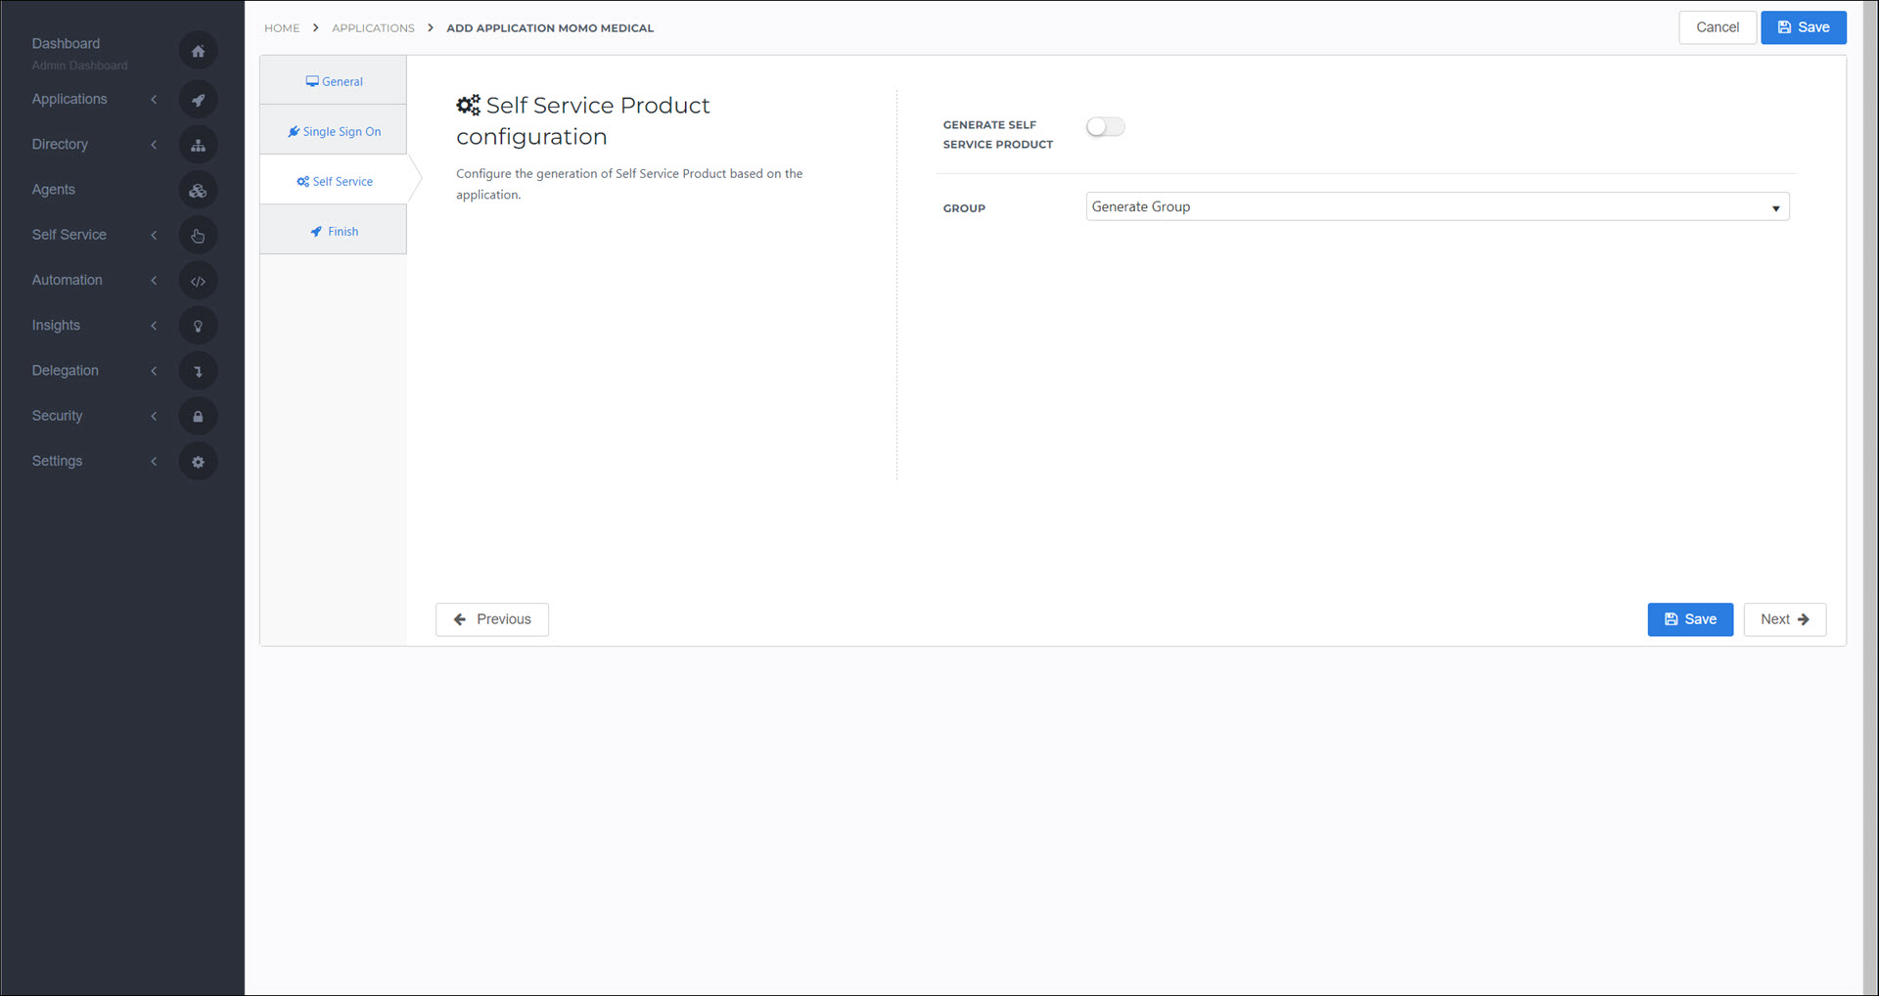Click the Insights lightbulb icon

(198, 326)
